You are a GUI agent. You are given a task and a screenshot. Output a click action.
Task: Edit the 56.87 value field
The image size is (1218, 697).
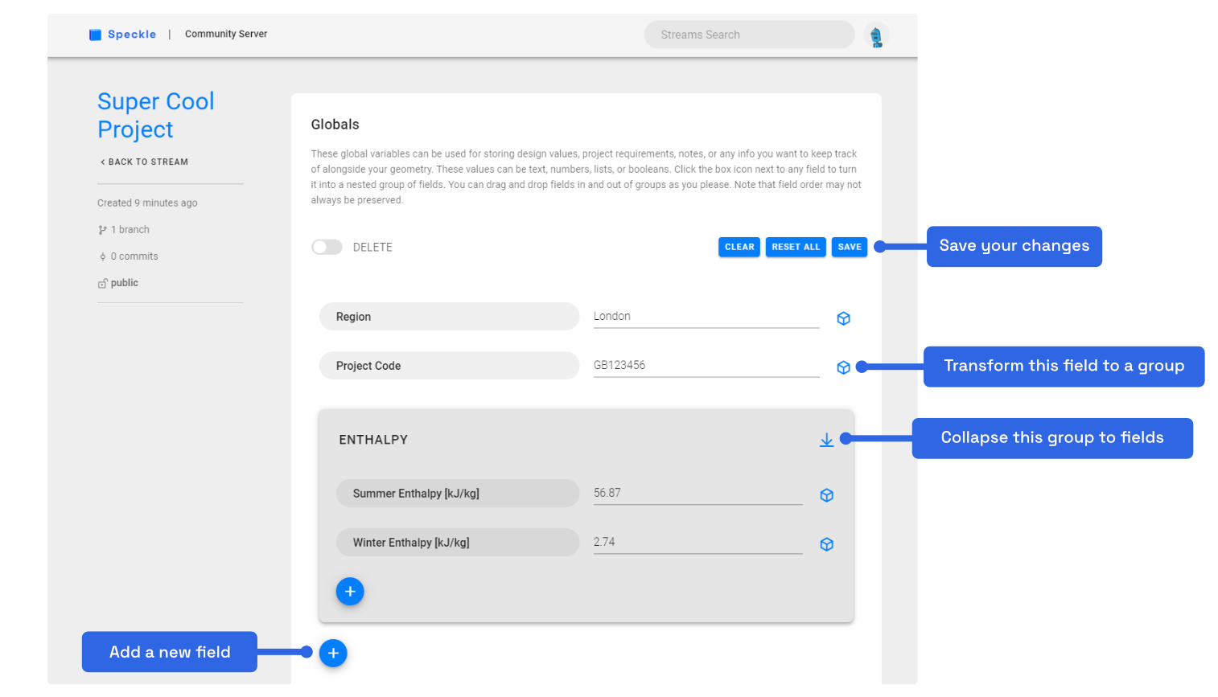pos(698,494)
